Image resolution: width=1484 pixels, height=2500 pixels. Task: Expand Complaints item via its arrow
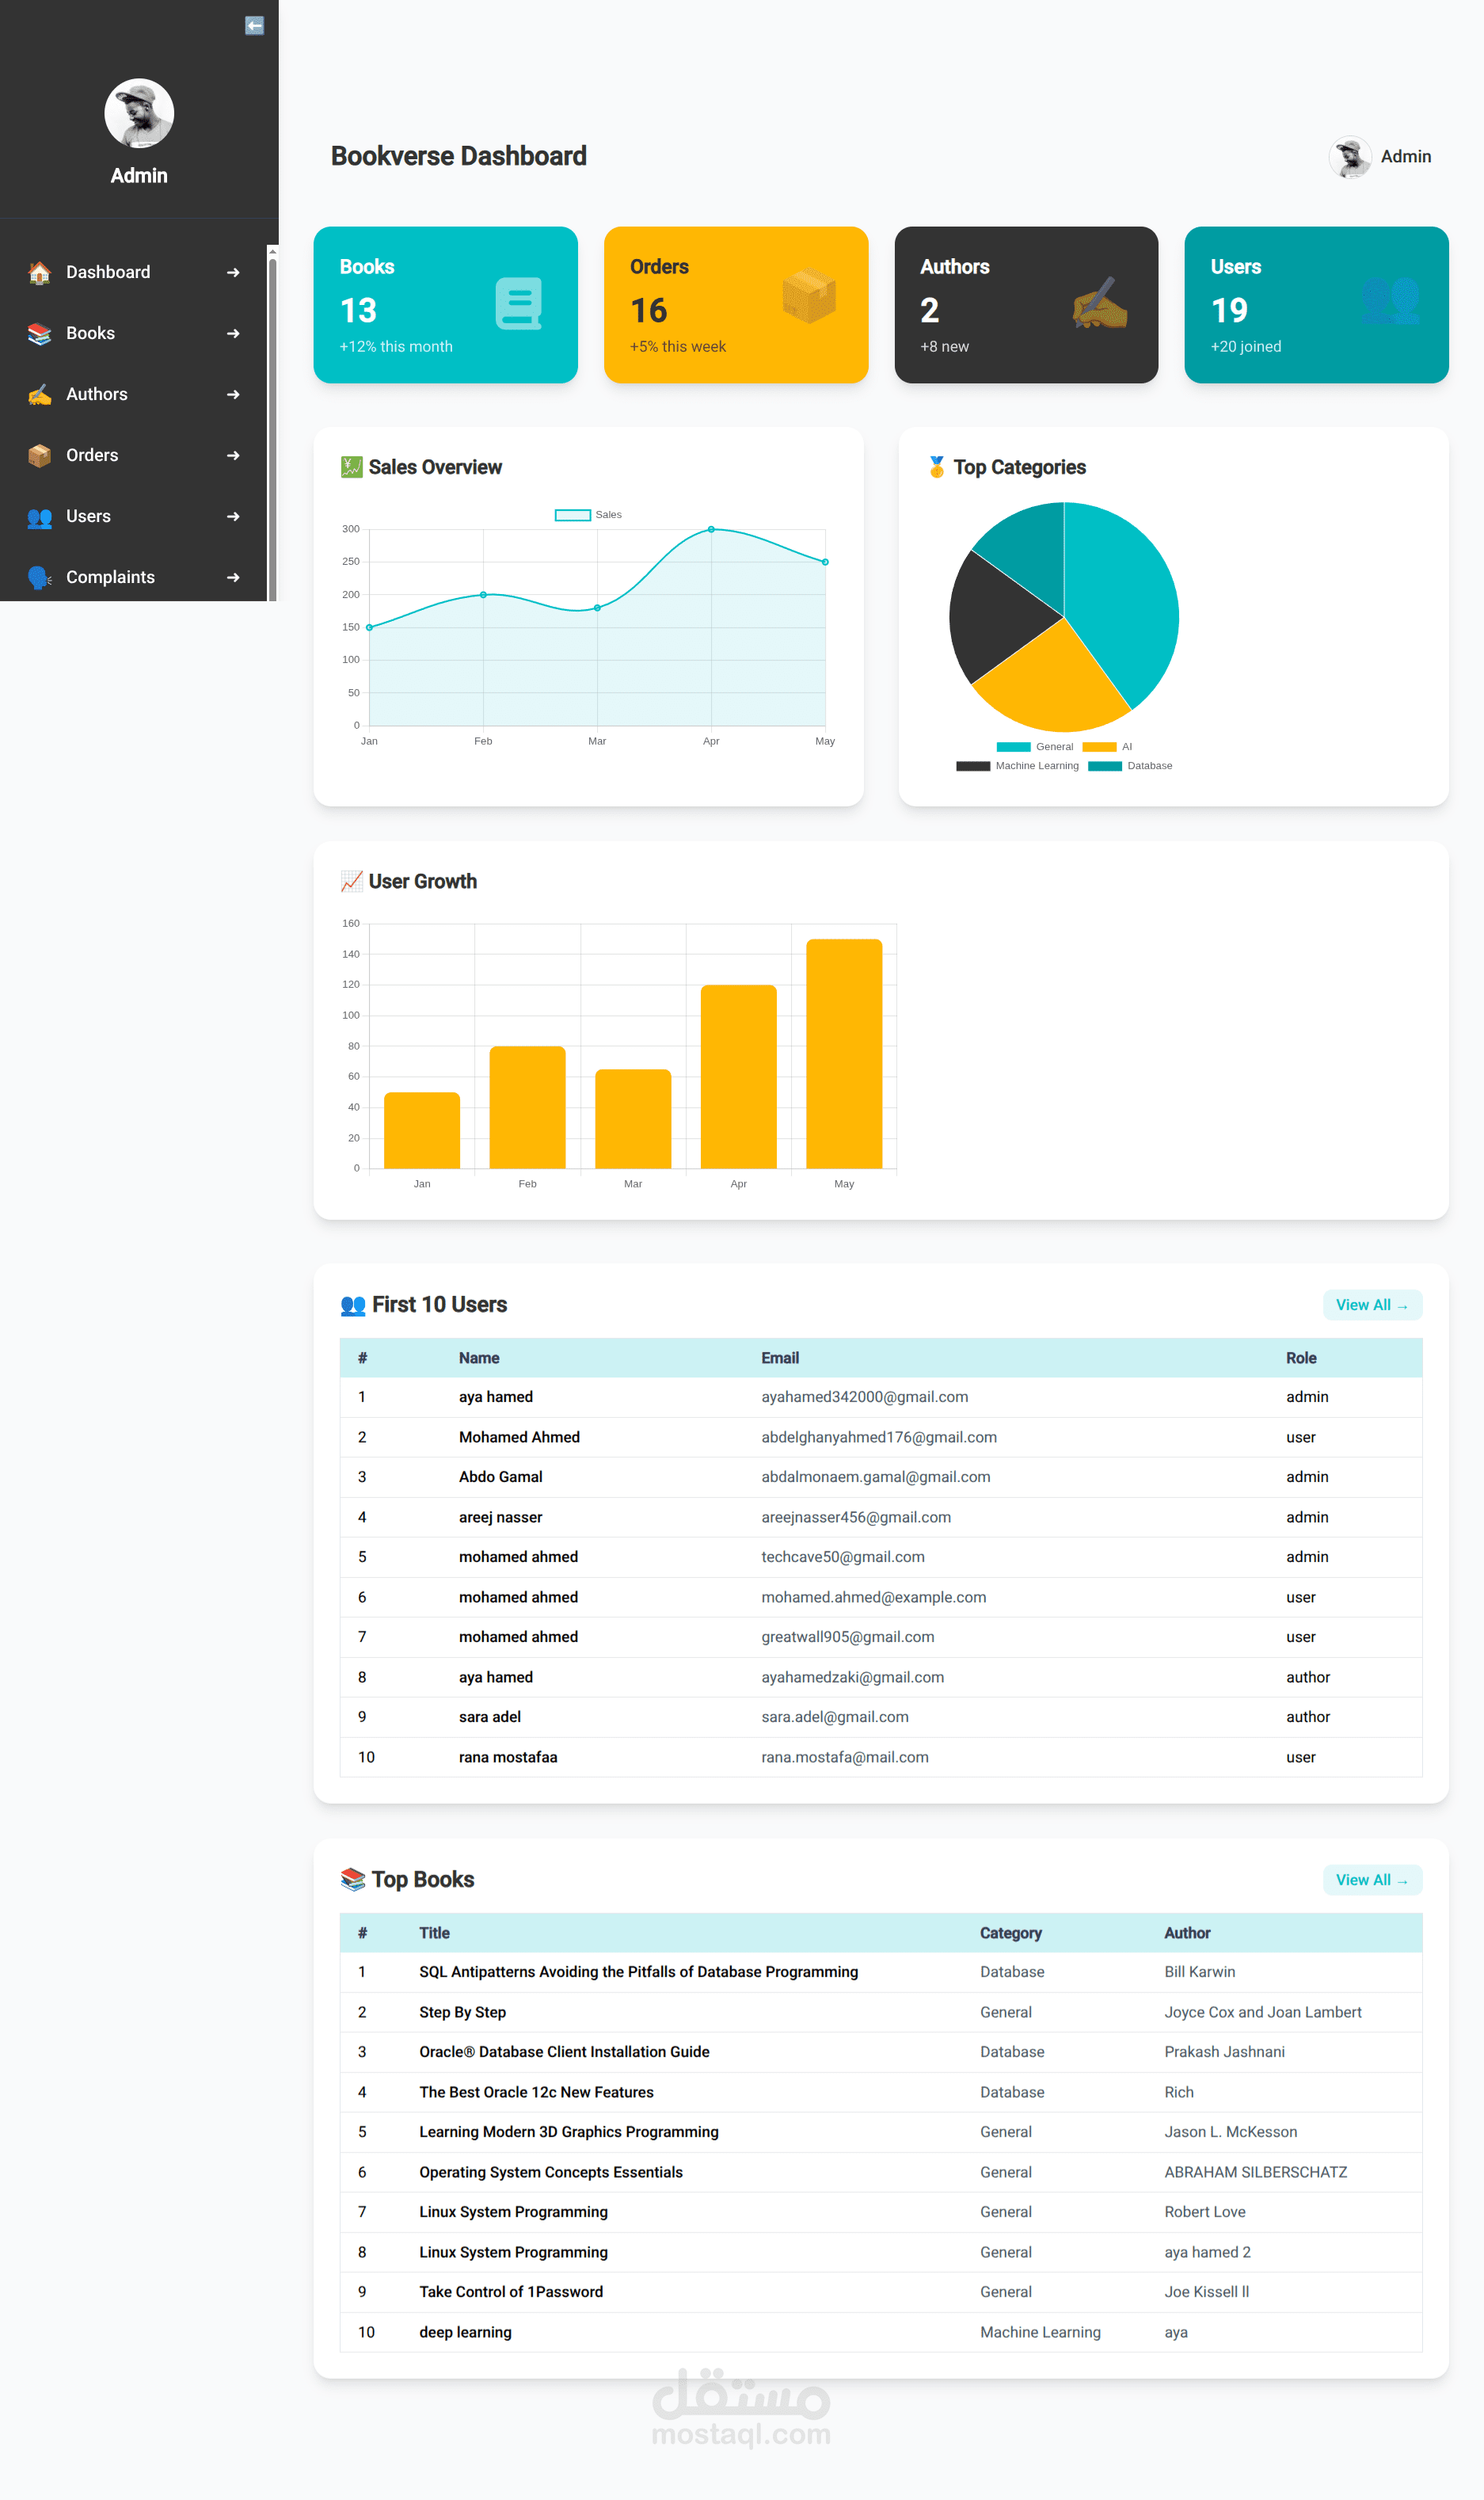[x=233, y=577]
